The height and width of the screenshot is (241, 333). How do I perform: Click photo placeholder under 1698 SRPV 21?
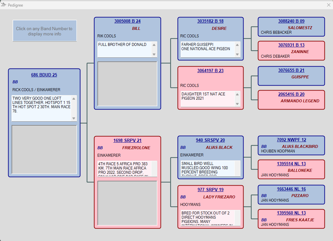tap(127, 203)
